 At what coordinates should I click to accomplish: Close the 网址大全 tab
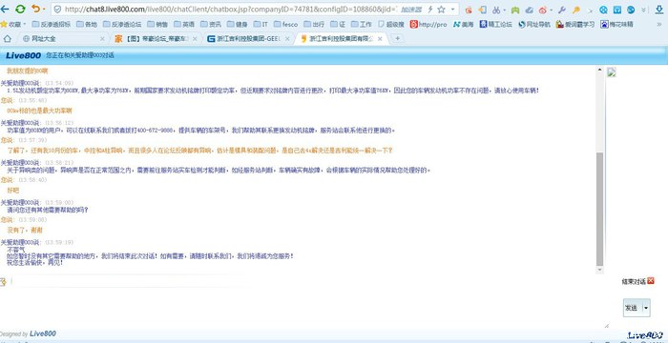coord(102,39)
